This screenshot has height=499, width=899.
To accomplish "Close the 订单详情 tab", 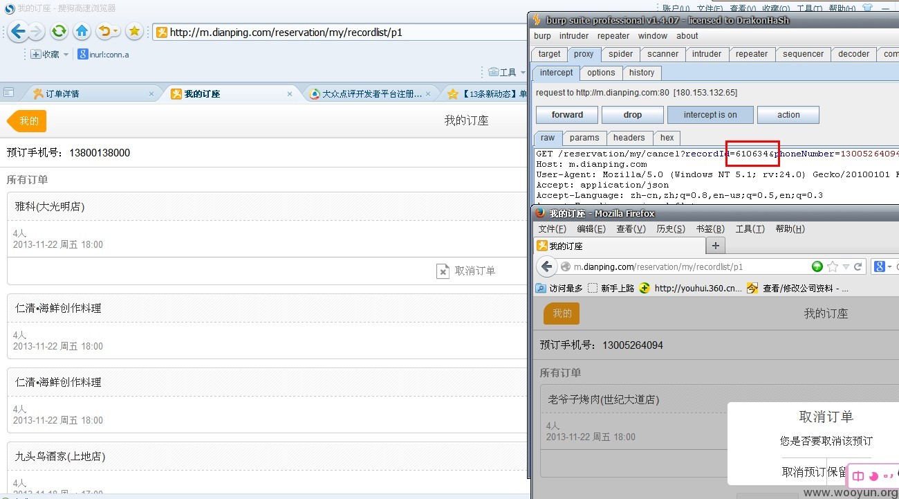I will tap(151, 93).
